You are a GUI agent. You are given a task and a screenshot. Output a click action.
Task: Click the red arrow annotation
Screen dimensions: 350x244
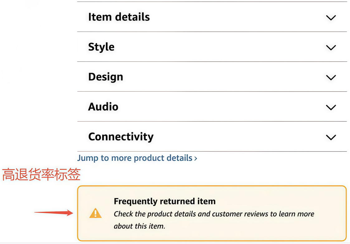click(53, 213)
